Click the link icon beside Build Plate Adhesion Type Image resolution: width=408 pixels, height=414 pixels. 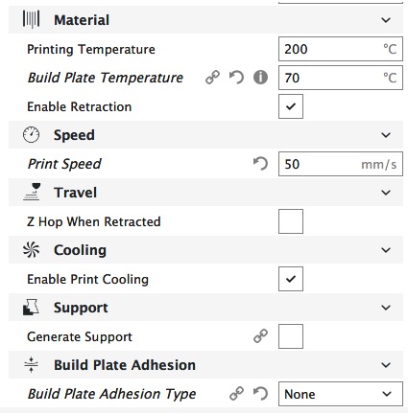pos(236,394)
